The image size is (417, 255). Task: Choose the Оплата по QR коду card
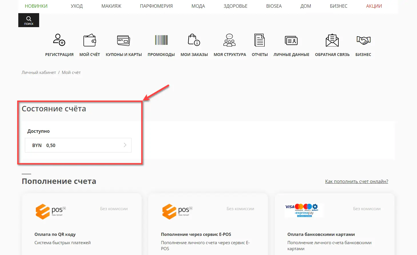(81, 226)
